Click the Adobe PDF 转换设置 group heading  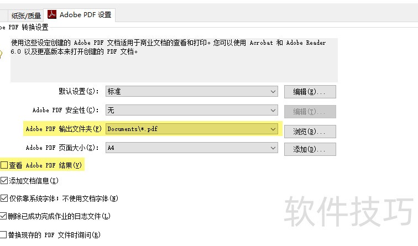pyautogui.click(x=25, y=27)
